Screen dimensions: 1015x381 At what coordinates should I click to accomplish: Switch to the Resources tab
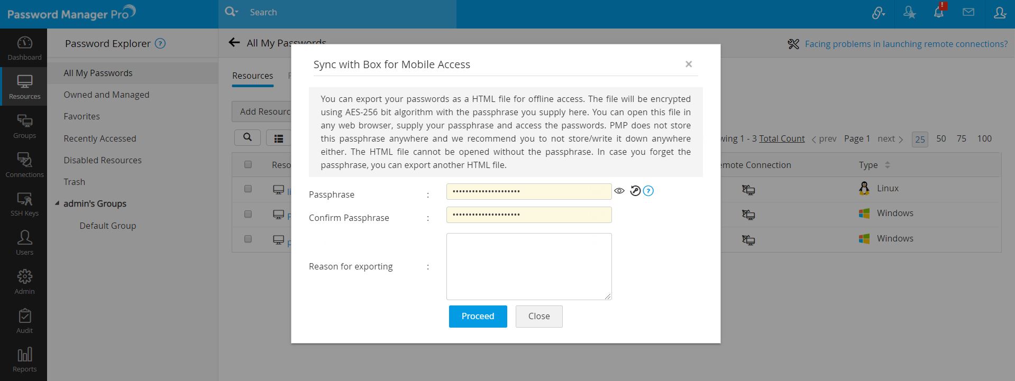tap(252, 76)
